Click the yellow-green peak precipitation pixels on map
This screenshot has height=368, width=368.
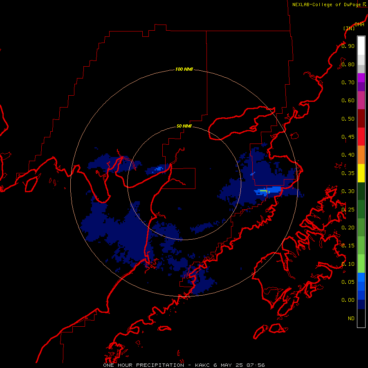point(264,191)
